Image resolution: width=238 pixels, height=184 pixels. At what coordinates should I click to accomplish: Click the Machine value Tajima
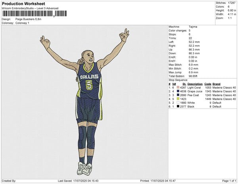(x=193, y=27)
